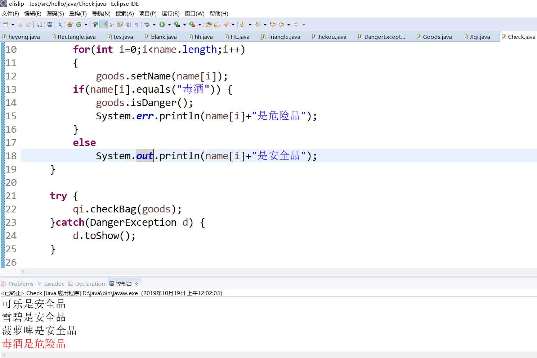Switch to Jiekou.java editor tab
Viewport: 537px width, 358px height.
pyautogui.click(x=329, y=37)
